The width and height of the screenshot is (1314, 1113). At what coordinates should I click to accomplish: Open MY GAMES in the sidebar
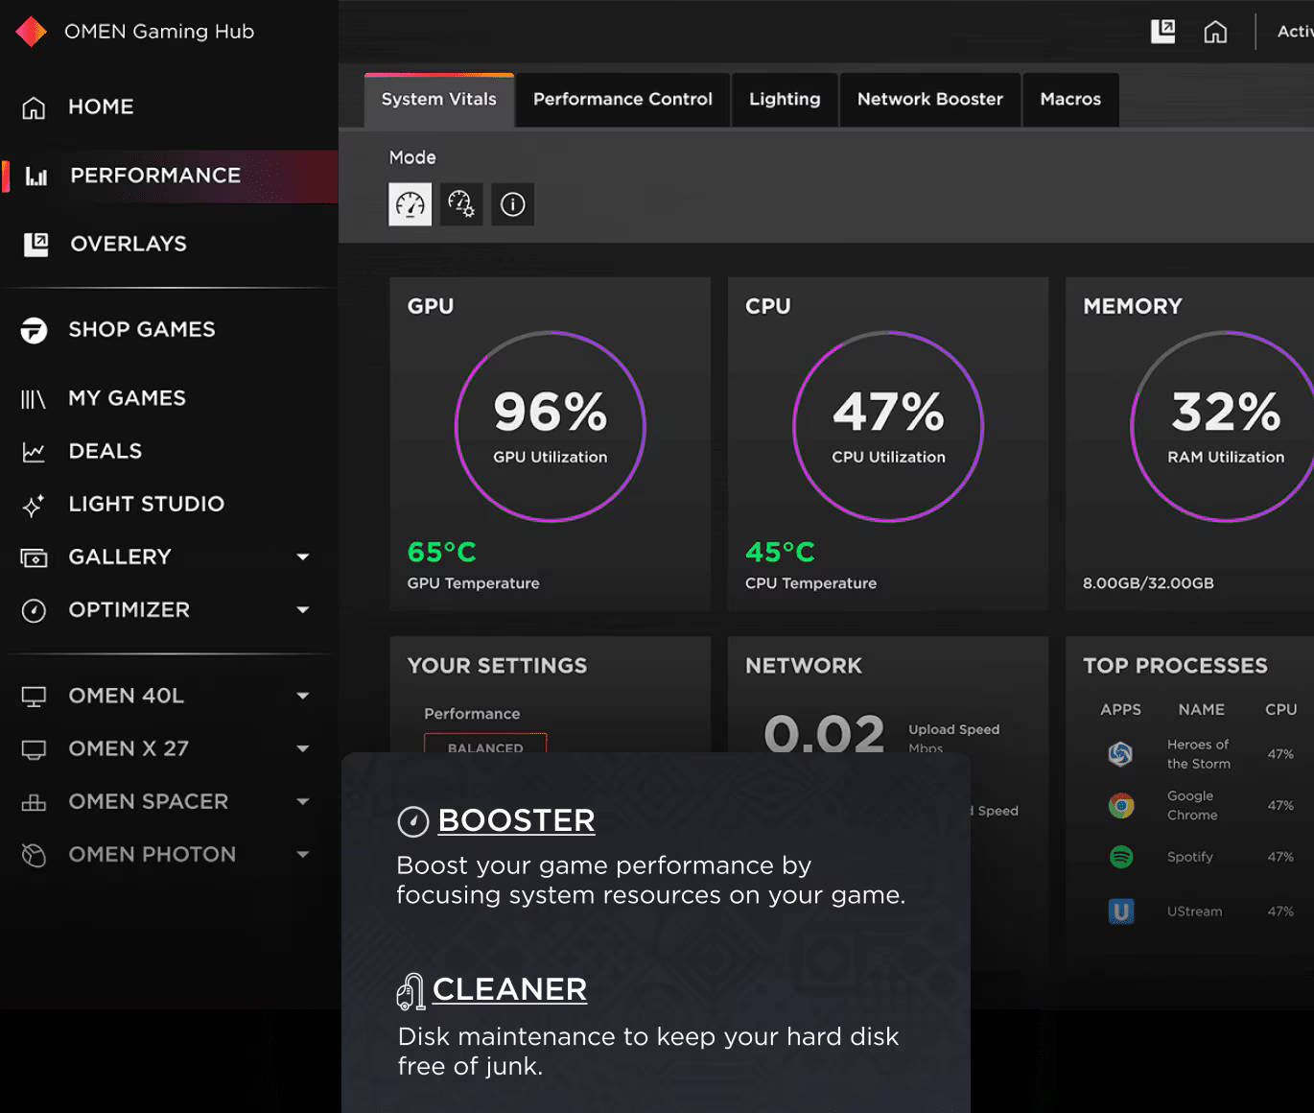click(127, 399)
